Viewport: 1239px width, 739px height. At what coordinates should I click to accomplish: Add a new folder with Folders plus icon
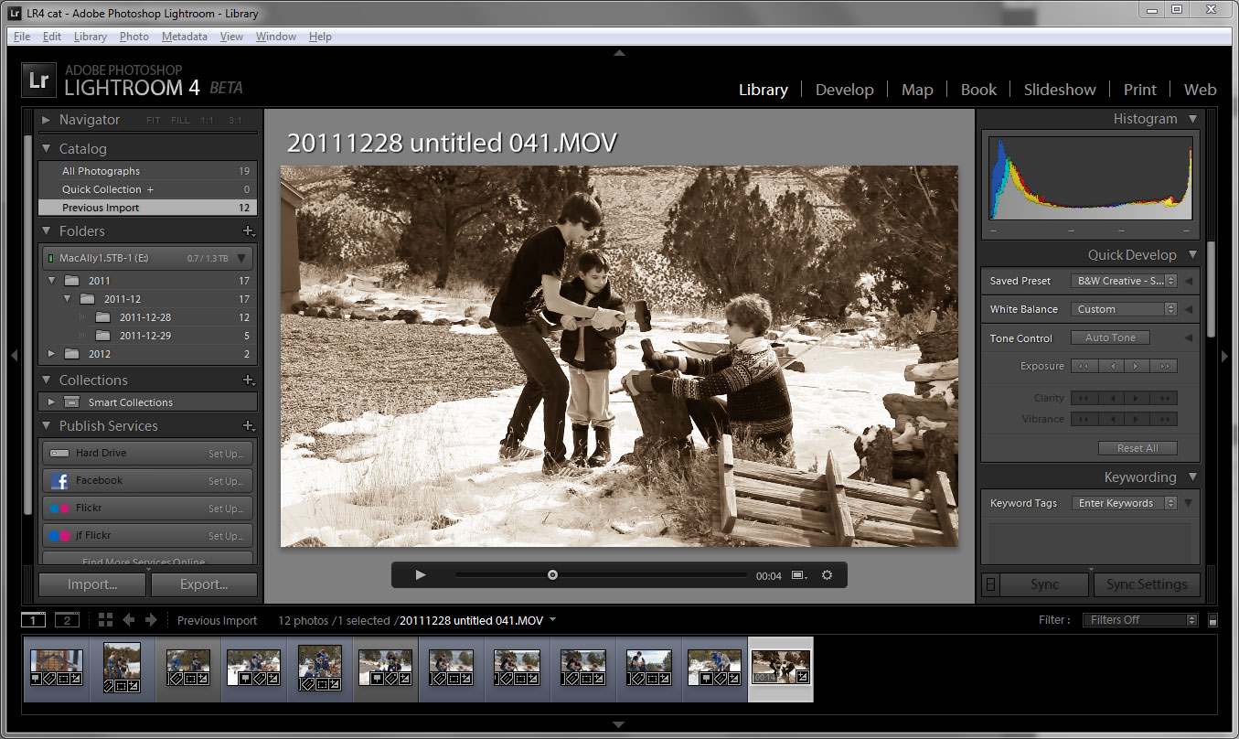click(x=248, y=231)
